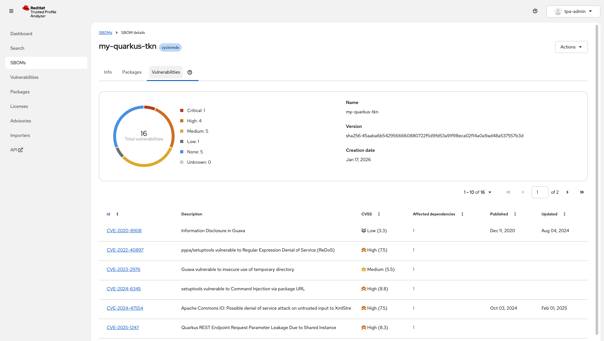Open the Actions dropdown
This screenshot has height=341, width=604.
571,47
